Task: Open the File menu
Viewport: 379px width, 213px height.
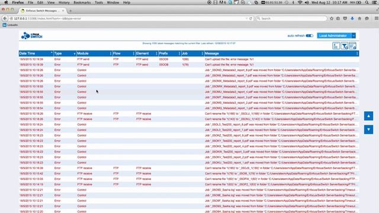Action: pyautogui.click(x=30, y=2)
